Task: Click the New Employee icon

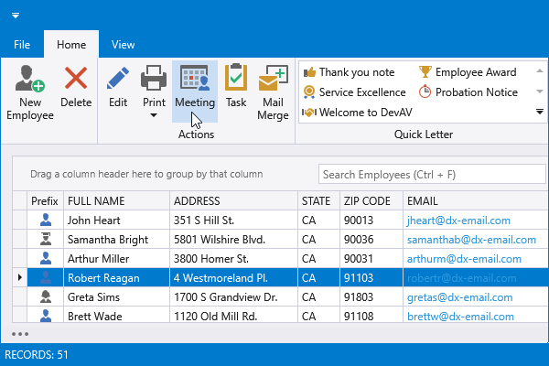Action: [30, 80]
